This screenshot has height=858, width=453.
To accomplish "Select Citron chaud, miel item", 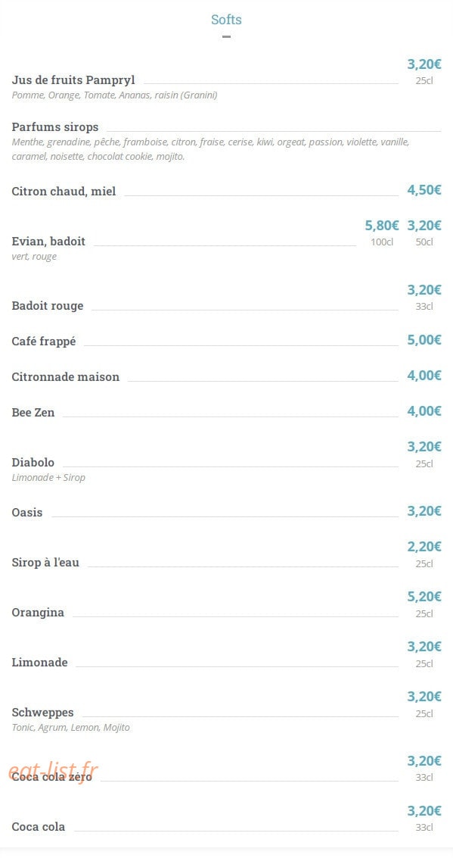I will coord(64,192).
